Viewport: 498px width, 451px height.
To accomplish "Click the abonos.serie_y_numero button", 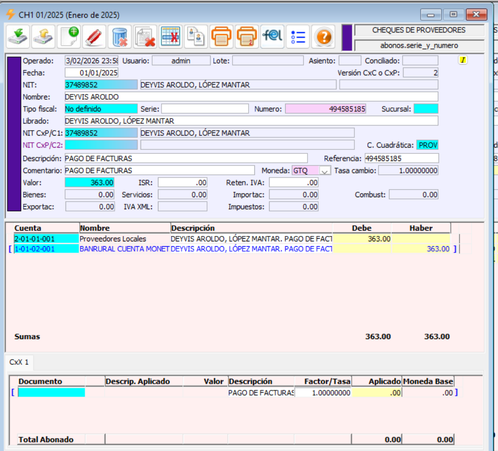I will coord(419,46).
